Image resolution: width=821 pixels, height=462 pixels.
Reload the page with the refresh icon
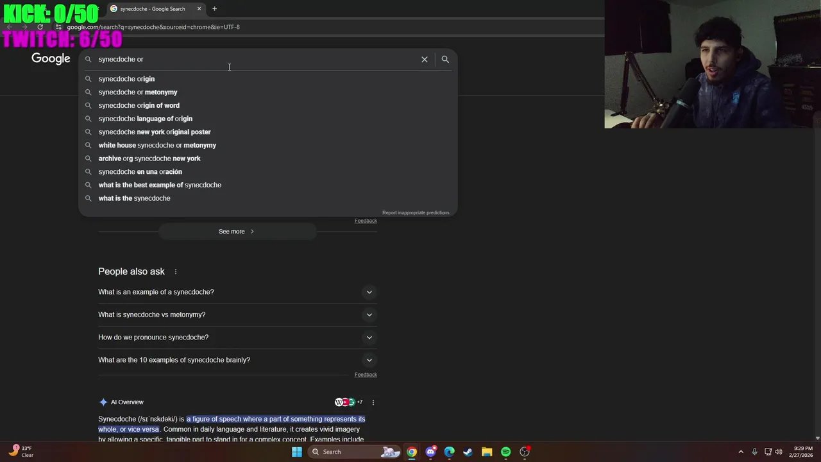click(x=40, y=27)
